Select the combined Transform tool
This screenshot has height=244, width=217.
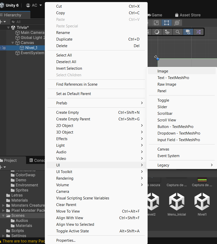[177, 23]
